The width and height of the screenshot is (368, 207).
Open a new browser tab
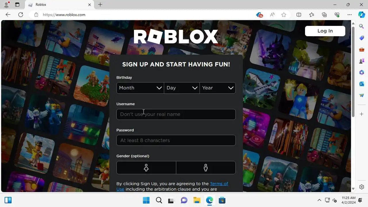tap(100, 5)
